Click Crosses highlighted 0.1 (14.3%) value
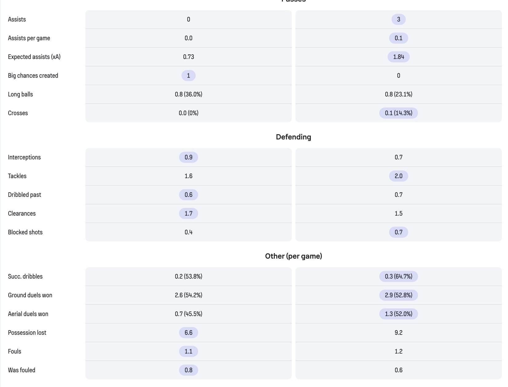 (x=398, y=113)
